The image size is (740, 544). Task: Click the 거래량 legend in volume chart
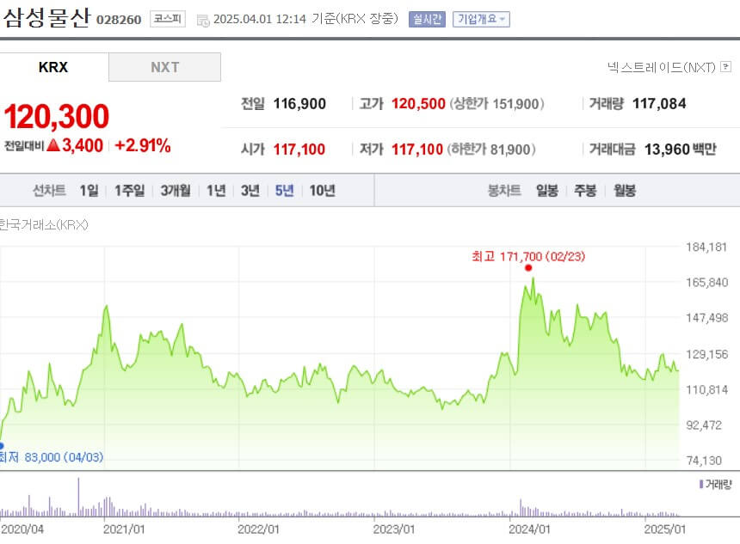[715, 484]
